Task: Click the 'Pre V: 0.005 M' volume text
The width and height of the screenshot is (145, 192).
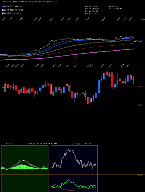Action: pyautogui.click(x=115, y=9)
